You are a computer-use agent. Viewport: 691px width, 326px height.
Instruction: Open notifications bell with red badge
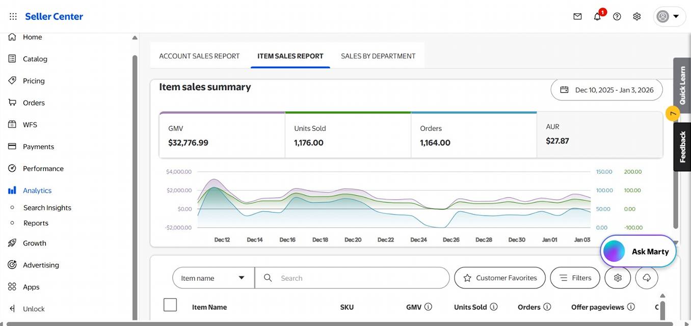click(597, 16)
